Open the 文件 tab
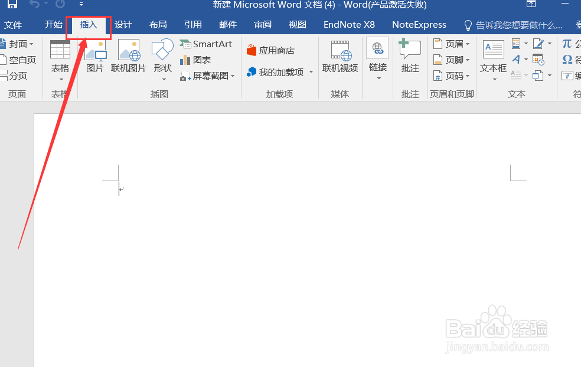581x367 pixels. coord(13,25)
